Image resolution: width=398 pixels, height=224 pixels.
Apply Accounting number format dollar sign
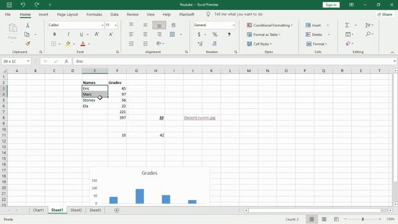pos(199,34)
